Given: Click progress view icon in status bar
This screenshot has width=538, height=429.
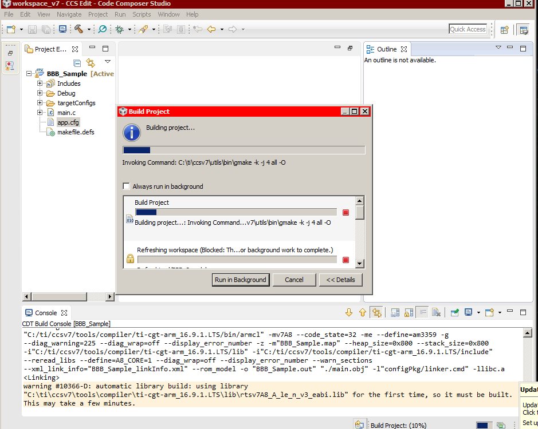Looking at the screenshot, I should click(501, 425).
